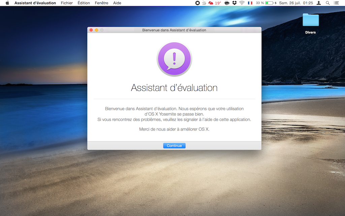Click the 33 % battery percentage
The image size is (345, 216).
click(x=260, y=3)
